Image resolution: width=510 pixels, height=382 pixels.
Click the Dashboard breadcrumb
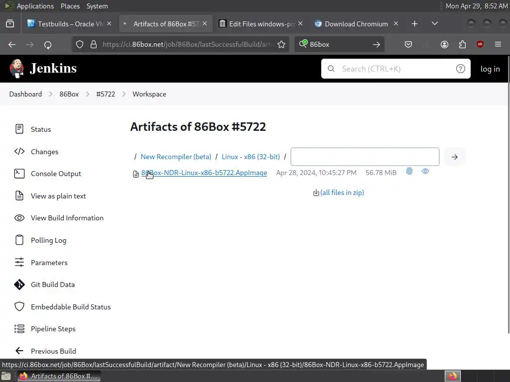click(25, 94)
